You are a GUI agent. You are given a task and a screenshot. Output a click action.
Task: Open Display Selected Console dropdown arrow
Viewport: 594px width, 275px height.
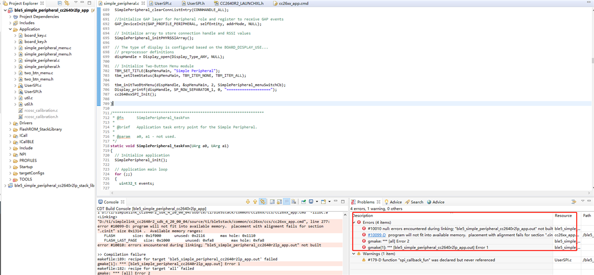[317, 202]
